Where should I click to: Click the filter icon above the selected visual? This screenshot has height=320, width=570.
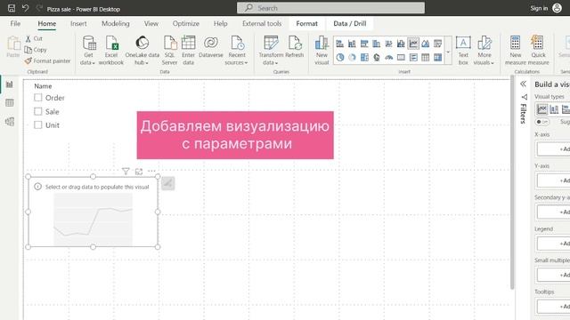click(x=126, y=172)
